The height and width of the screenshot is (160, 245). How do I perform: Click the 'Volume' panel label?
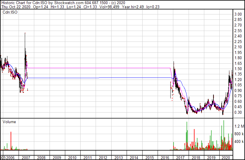(9, 122)
